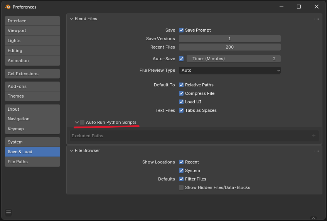The image size is (327, 221).
Task: Click the File Browser panel drag grip
Action: pyautogui.click(x=316, y=151)
